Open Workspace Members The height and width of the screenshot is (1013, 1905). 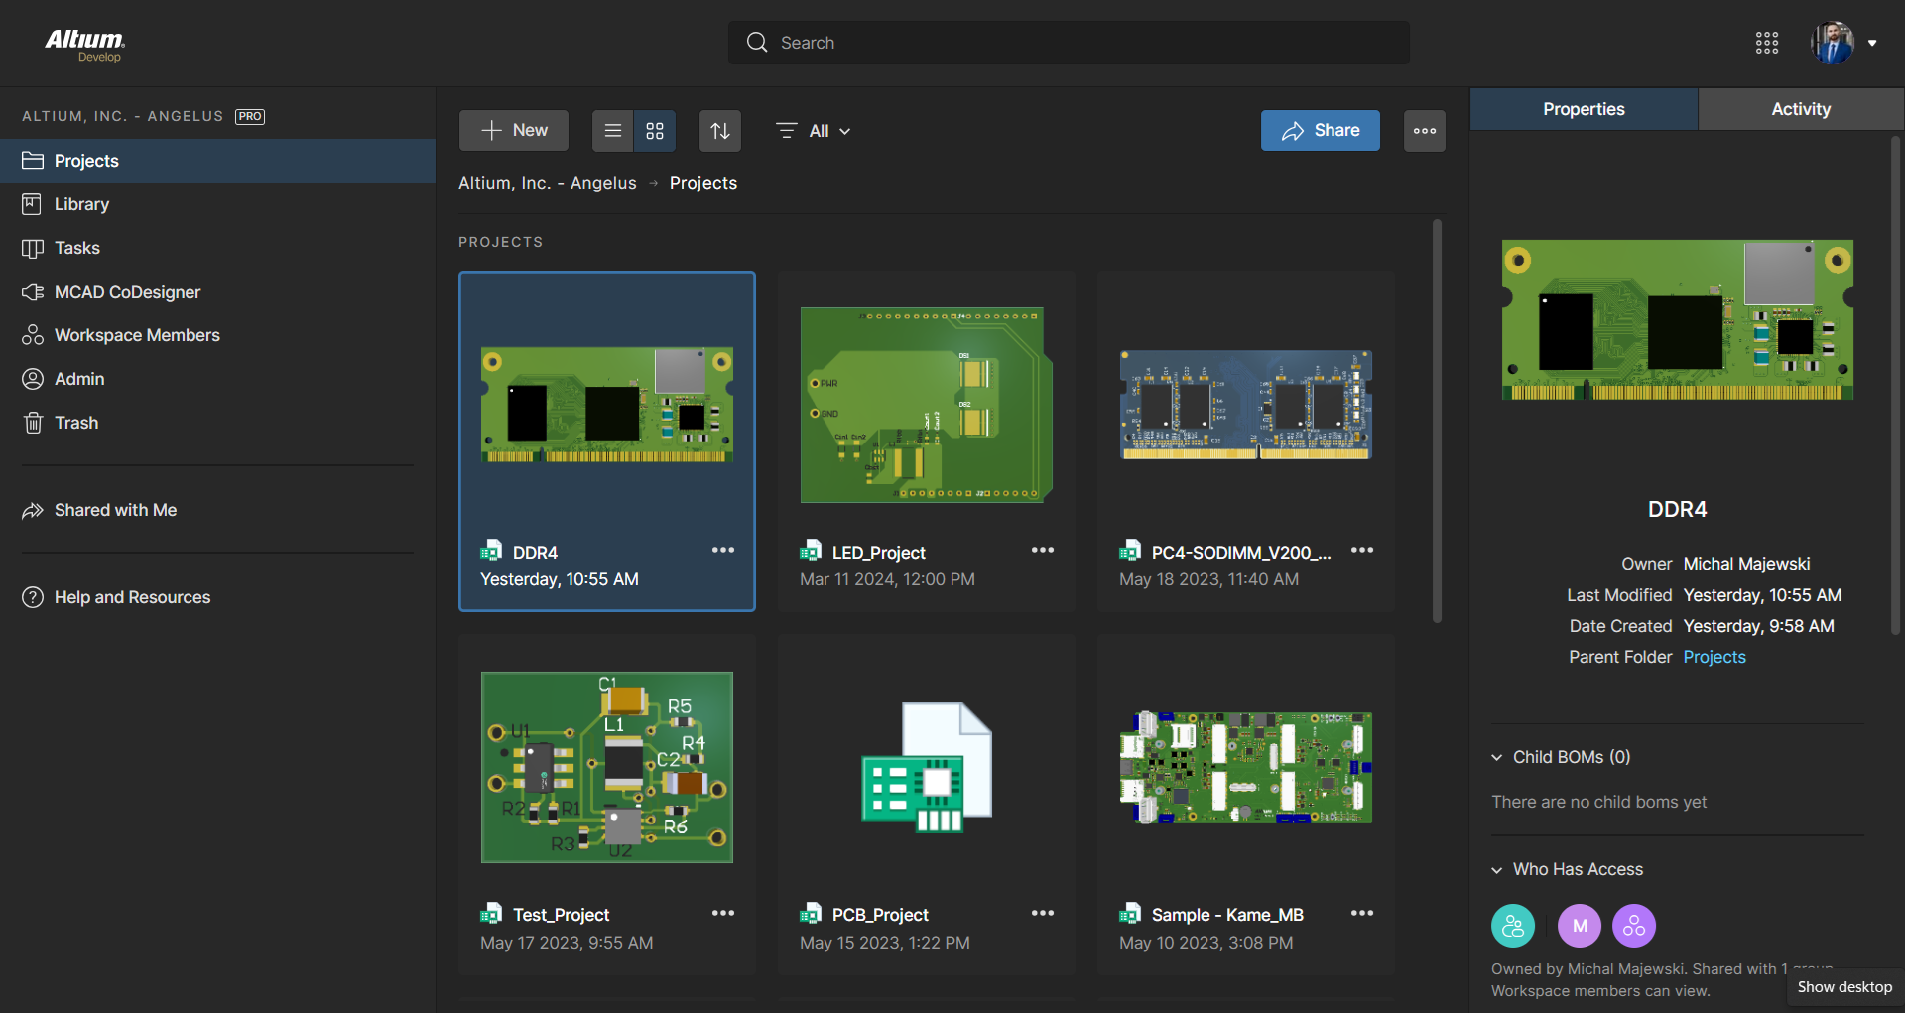137,334
